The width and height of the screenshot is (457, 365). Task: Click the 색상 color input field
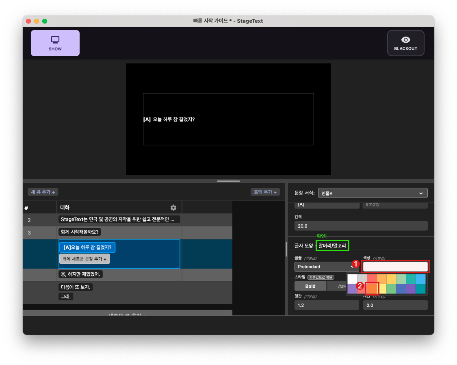point(395,267)
